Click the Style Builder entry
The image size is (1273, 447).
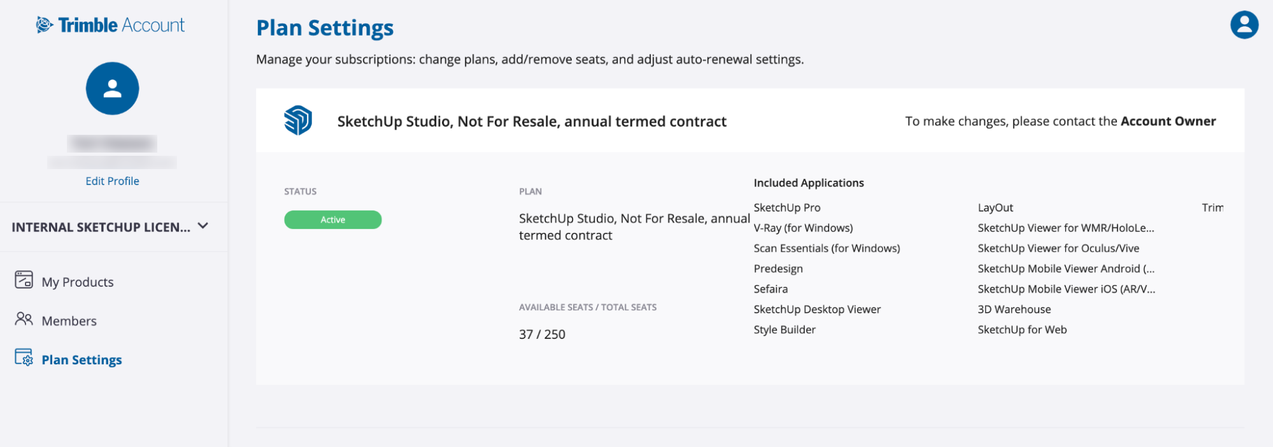point(785,330)
